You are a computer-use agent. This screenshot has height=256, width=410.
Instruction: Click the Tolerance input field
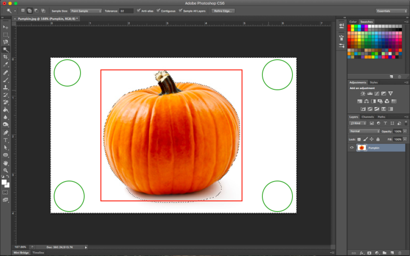tap(126, 11)
